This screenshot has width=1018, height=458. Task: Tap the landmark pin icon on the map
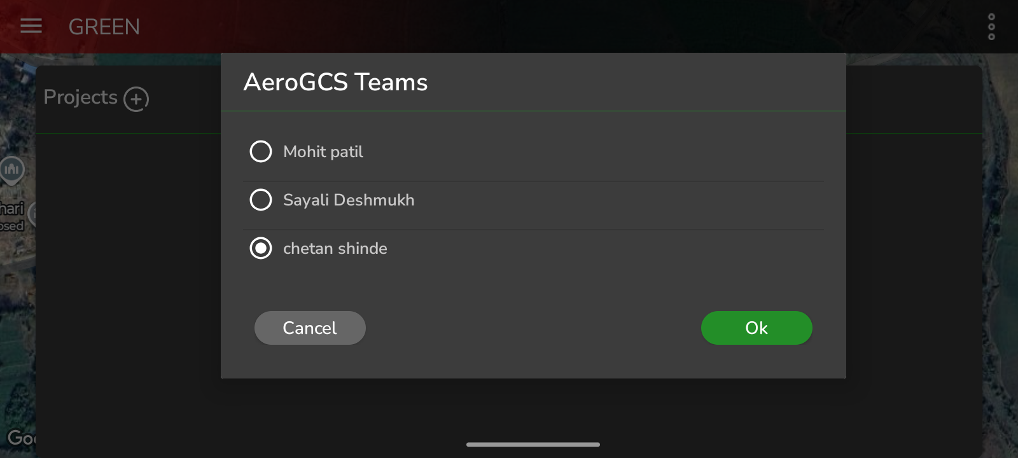click(x=12, y=170)
